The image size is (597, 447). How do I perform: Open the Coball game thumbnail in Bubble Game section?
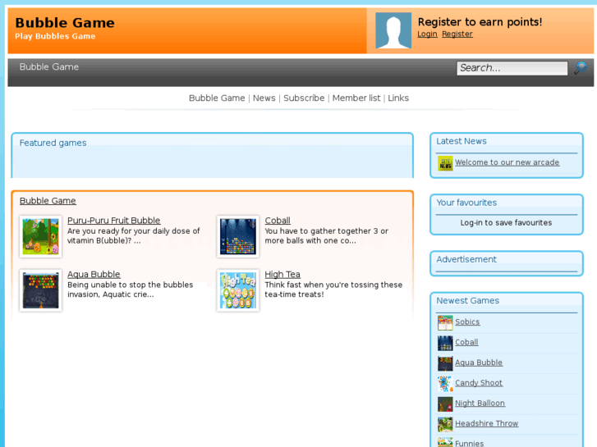238,236
